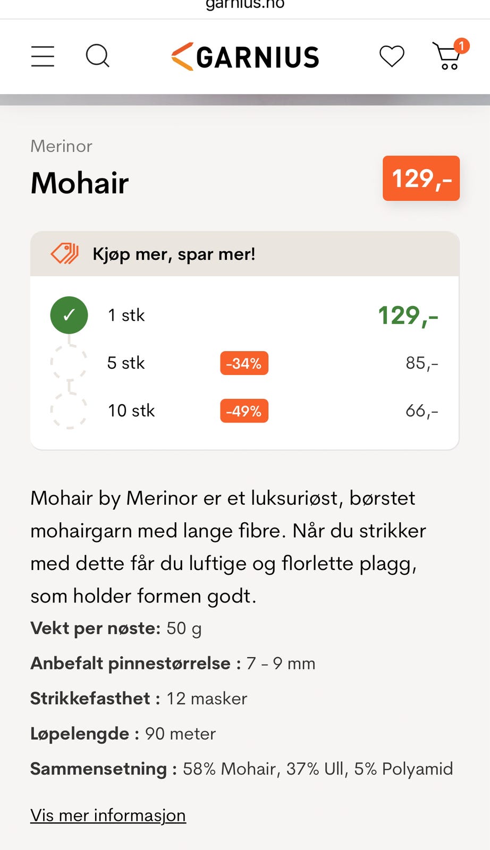Open the shopping cart

446,57
